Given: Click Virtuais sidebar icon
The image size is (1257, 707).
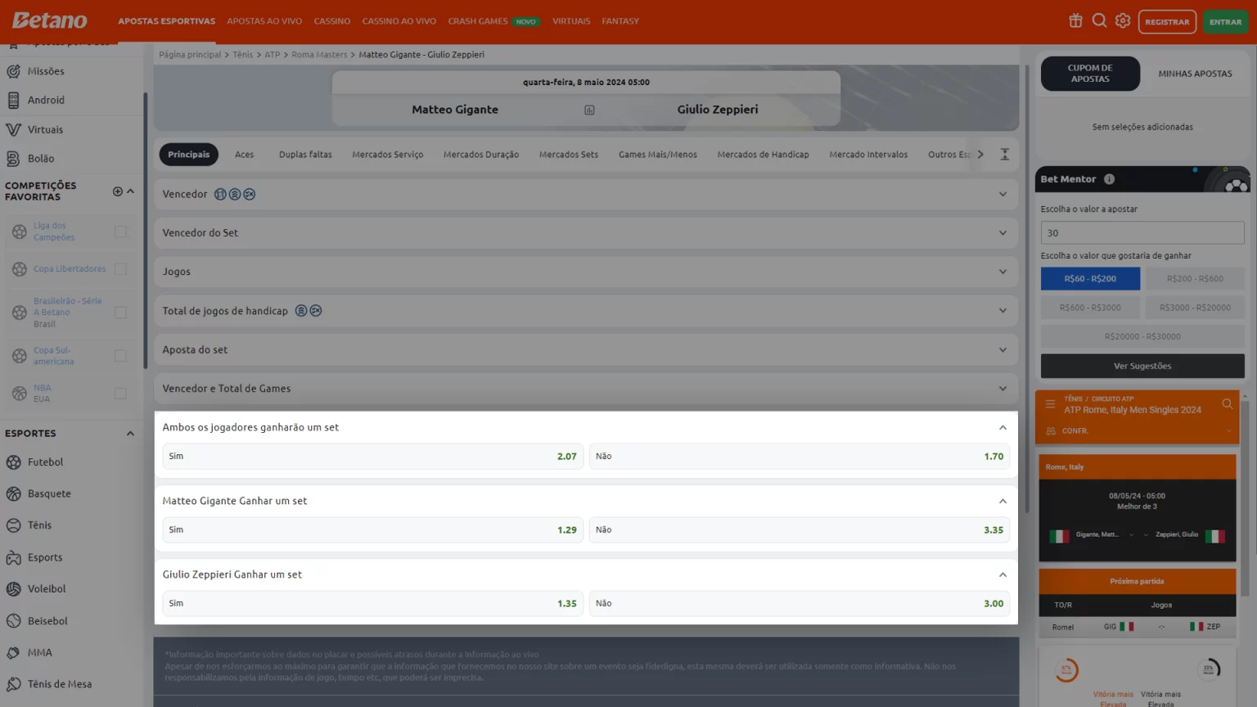Looking at the screenshot, I should tap(14, 129).
